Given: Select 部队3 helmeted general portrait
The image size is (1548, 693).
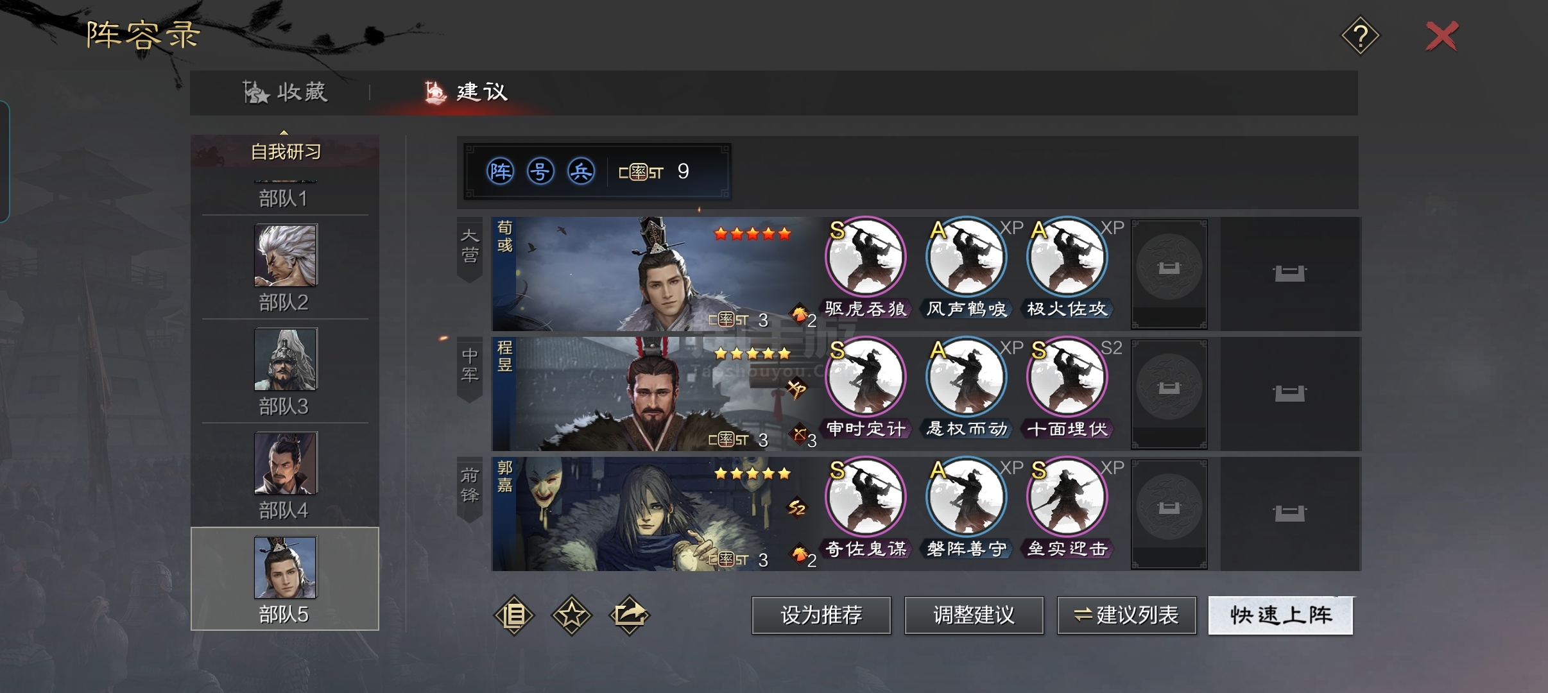Looking at the screenshot, I should [285, 359].
